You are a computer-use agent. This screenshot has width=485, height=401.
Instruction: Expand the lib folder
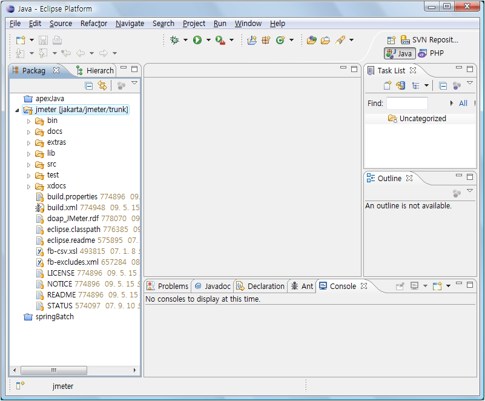(29, 154)
